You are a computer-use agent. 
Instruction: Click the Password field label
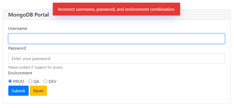[x=17, y=48]
